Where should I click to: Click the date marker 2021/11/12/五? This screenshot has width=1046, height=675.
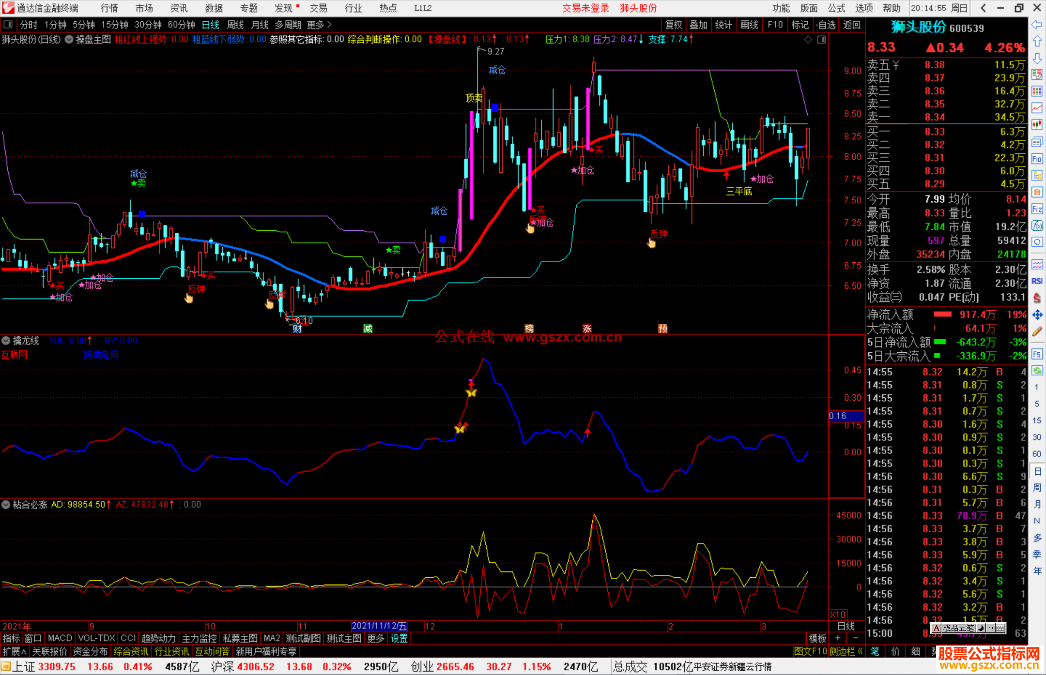point(379,626)
